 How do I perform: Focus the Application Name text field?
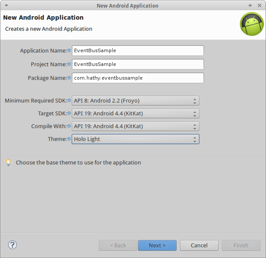click(138, 50)
